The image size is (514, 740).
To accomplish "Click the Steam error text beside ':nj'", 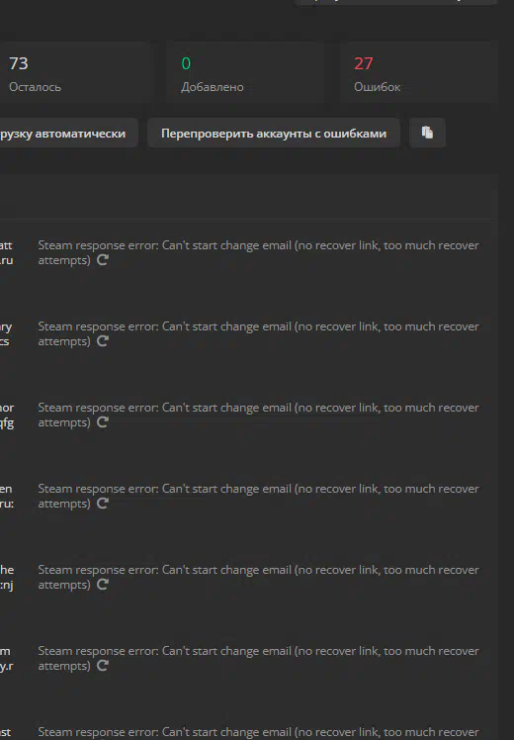I will (x=258, y=577).
